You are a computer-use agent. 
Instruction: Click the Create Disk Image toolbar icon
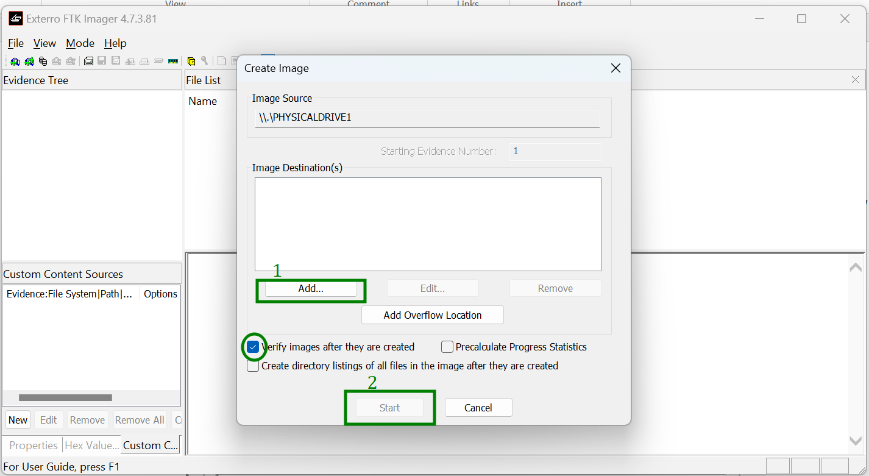88,61
